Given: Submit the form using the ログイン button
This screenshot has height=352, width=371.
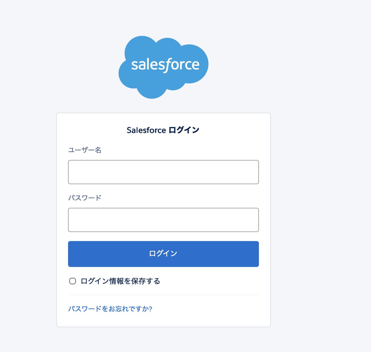Looking at the screenshot, I should pos(163,254).
